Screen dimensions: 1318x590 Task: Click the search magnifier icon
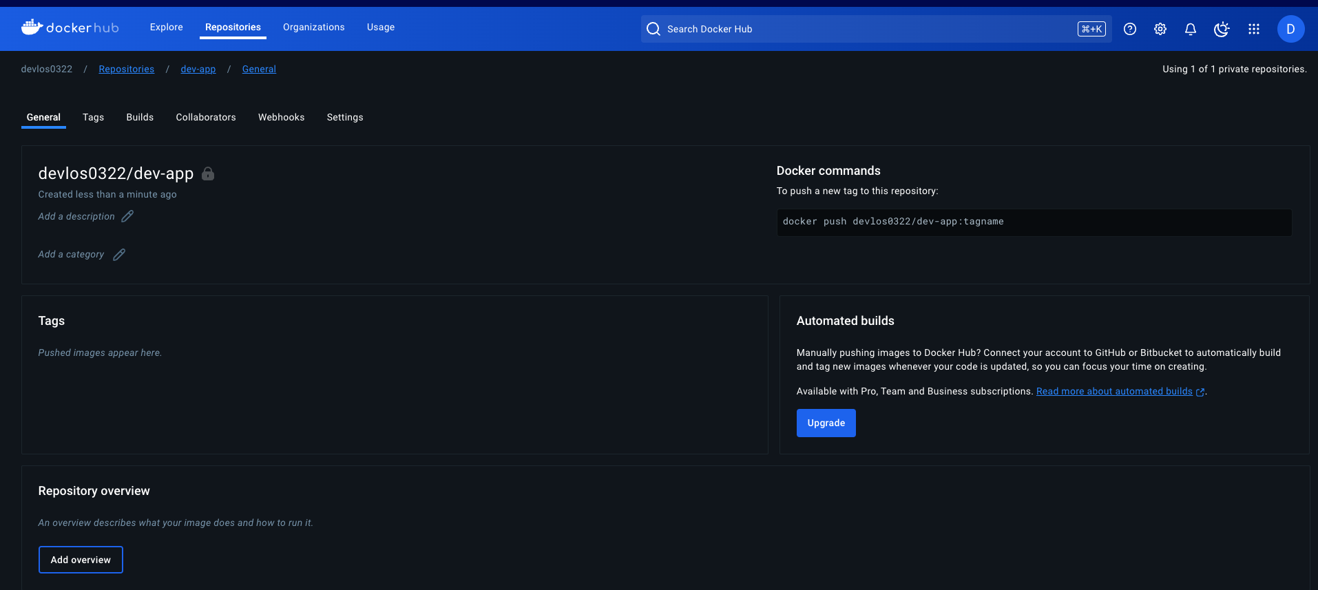point(653,29)
